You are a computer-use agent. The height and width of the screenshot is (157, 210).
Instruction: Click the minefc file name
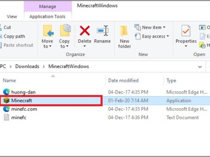[19, 117]
